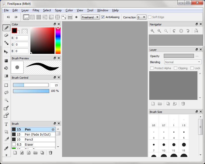205x164 pixels.
Task: Click the rainbow hue slider bar
Action: (x=58, y=40)
